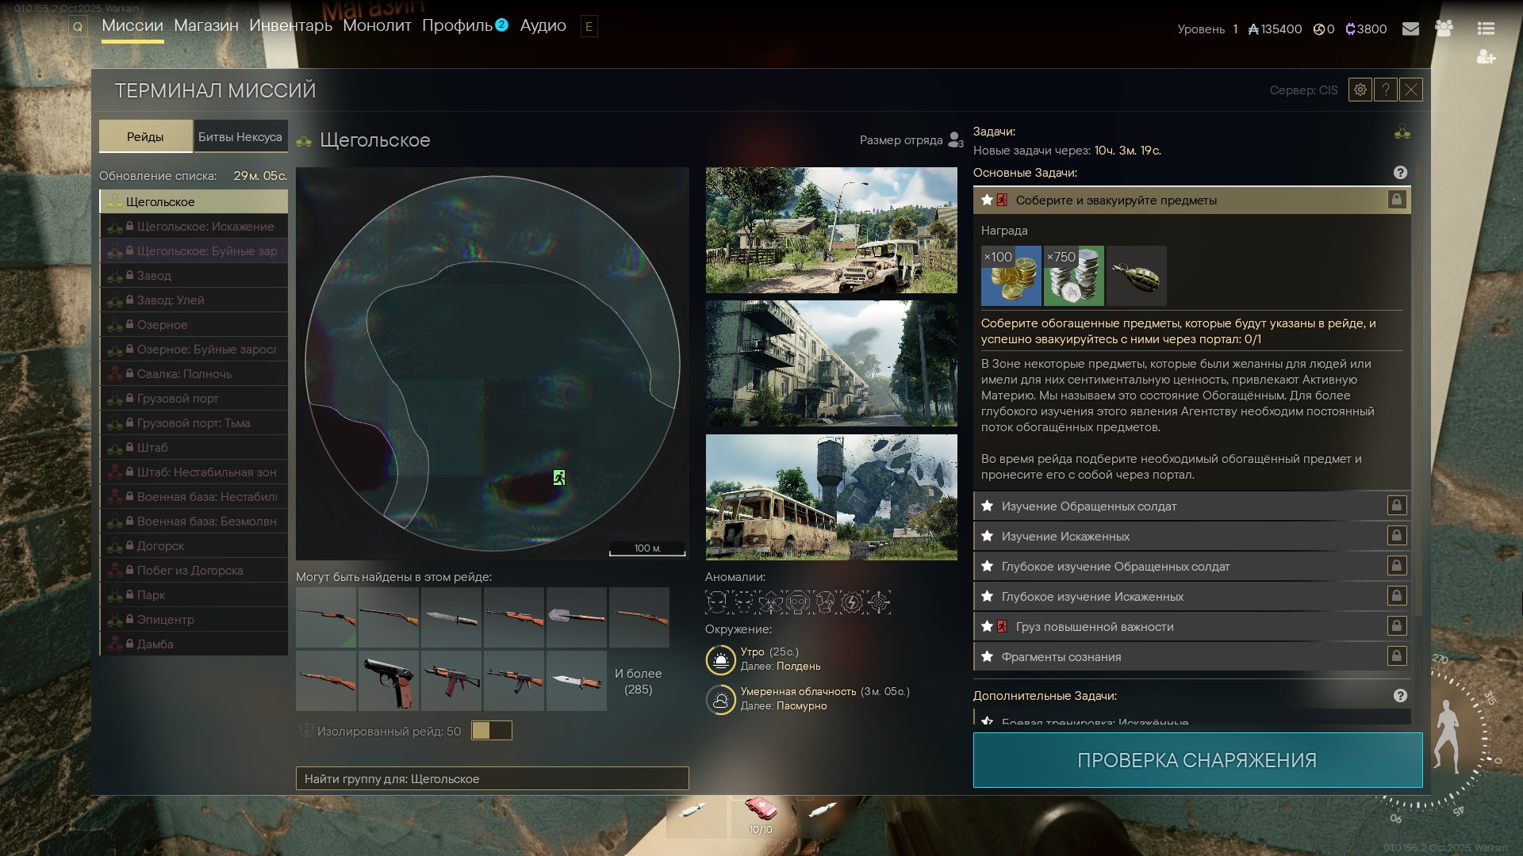Switch to the Битвы Нексуса tab
This screenshot has width=1523, height=856.
click(x=240, y=137)
